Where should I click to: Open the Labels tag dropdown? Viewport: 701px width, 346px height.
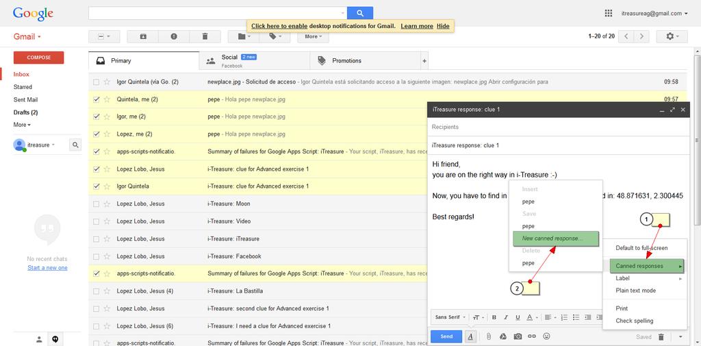coord(275,37)
